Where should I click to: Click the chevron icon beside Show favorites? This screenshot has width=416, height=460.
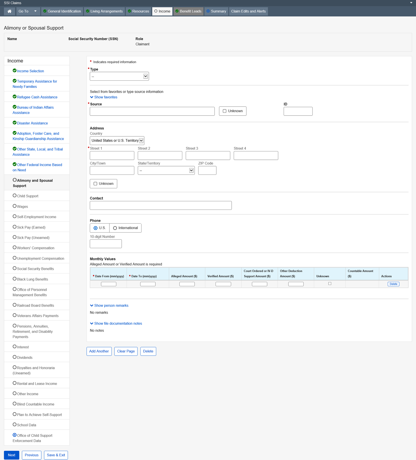click(92, 97)
